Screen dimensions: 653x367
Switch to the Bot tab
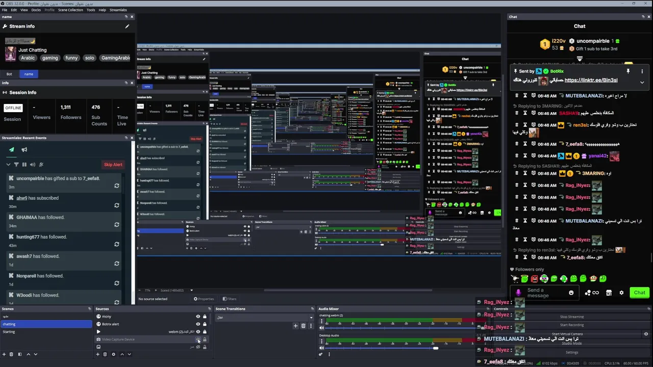(9, 74)
